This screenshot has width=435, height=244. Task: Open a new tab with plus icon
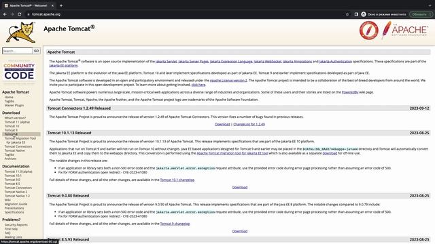click(61, 5)
